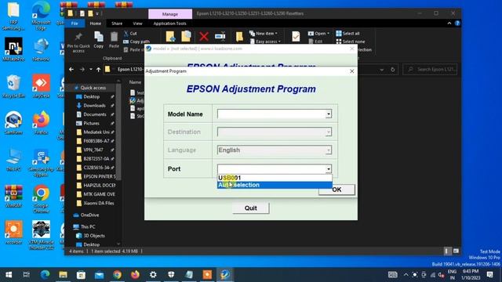
Task: Select OneDrive in navigation pane
Action: pyautogui.click(x=89, y=215)
